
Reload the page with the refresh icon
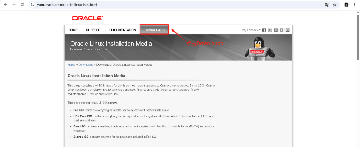(22, 5)
